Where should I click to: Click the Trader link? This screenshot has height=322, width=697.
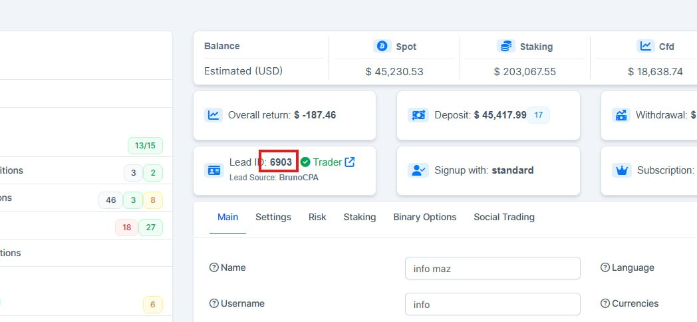(327, 162)
